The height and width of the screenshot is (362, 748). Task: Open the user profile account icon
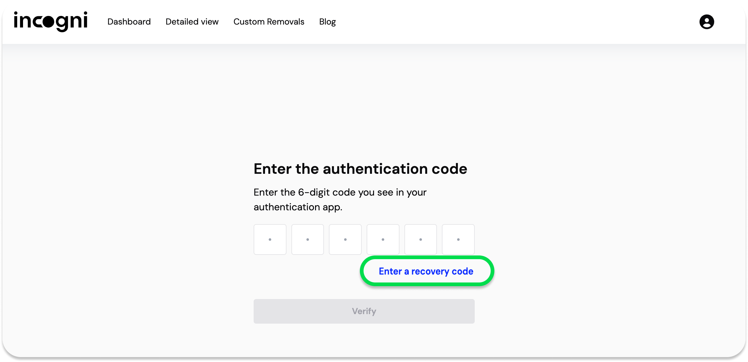707,22
